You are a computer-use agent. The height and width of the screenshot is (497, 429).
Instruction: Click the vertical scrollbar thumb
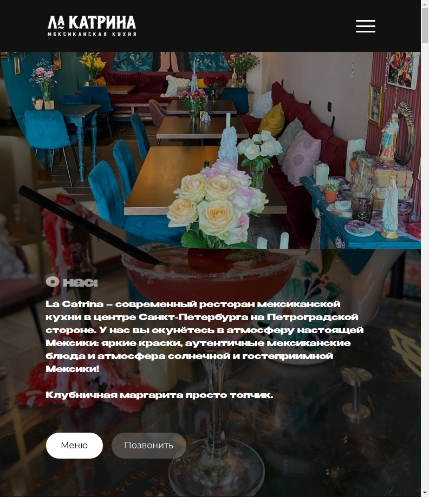(425, 25)
